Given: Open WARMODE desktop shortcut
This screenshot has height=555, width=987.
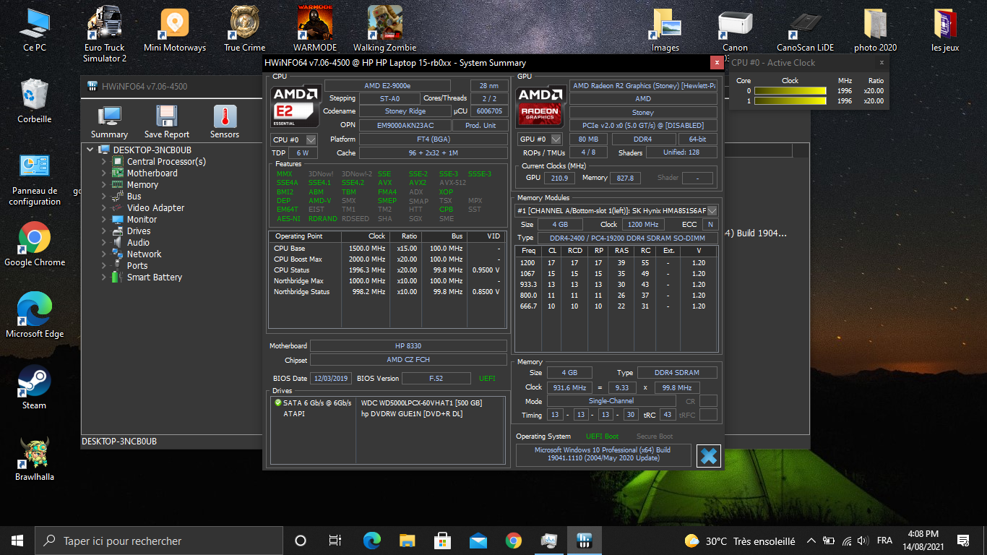Looking at the screenshot, I should click(315, 30).
